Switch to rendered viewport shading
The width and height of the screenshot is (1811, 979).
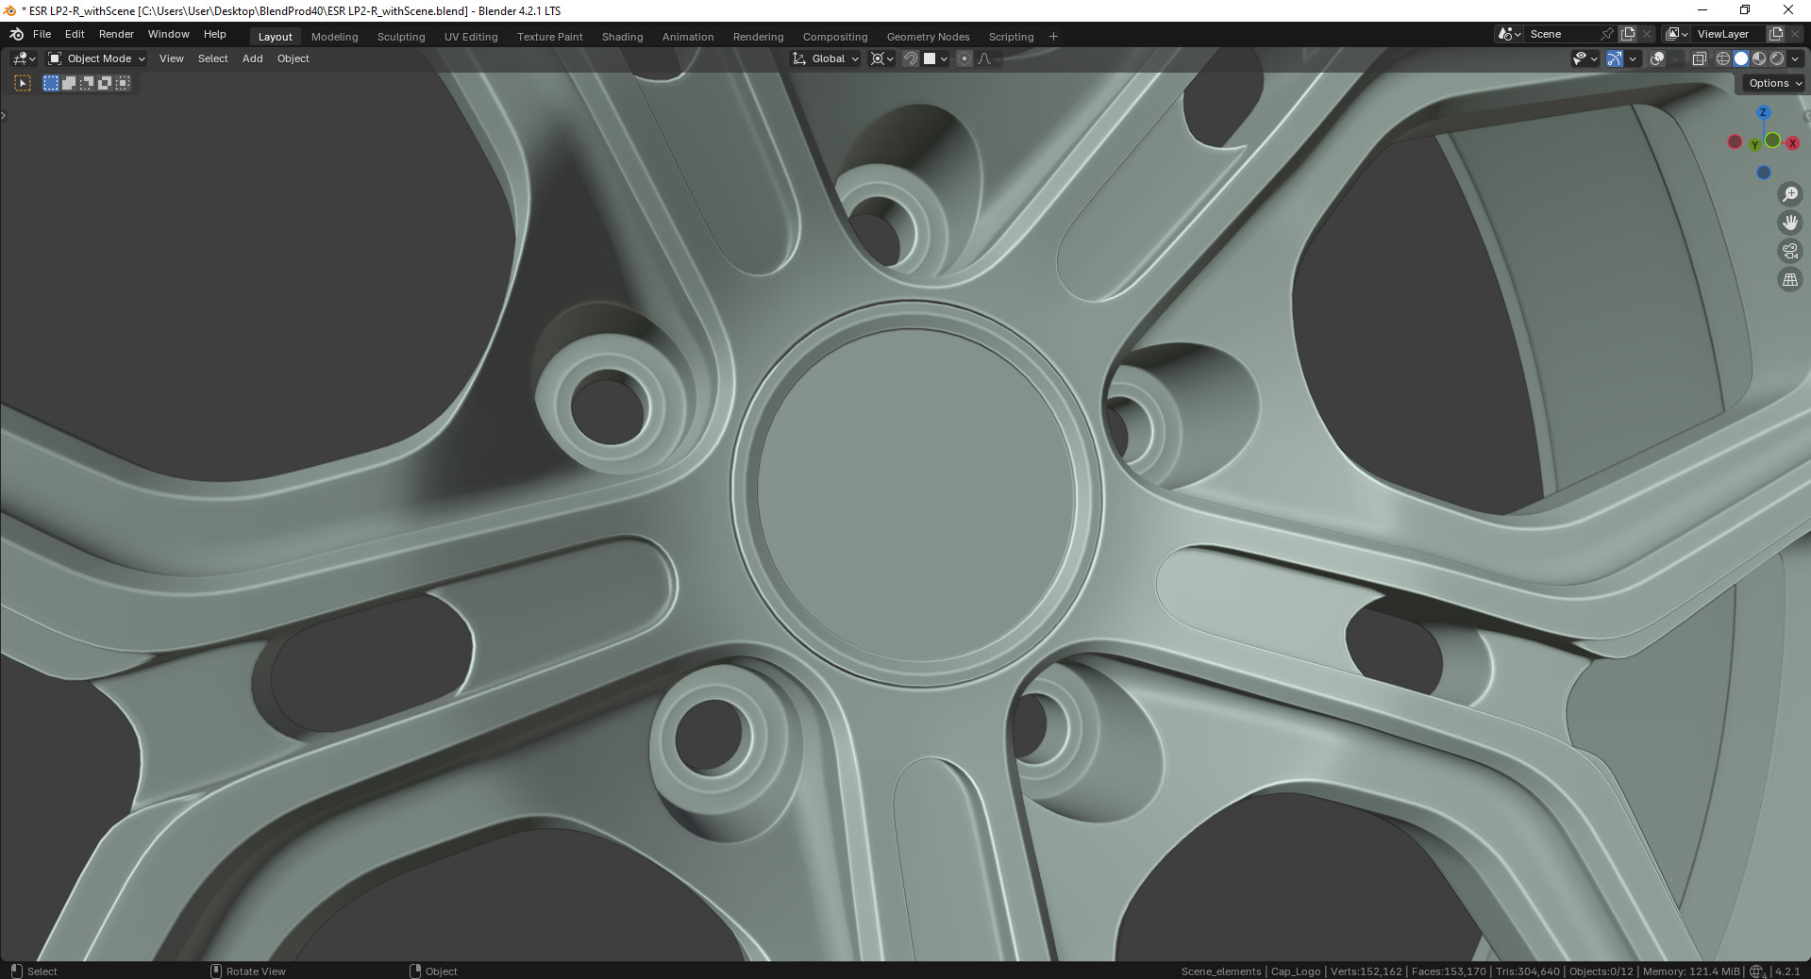tap(1777, 58)
